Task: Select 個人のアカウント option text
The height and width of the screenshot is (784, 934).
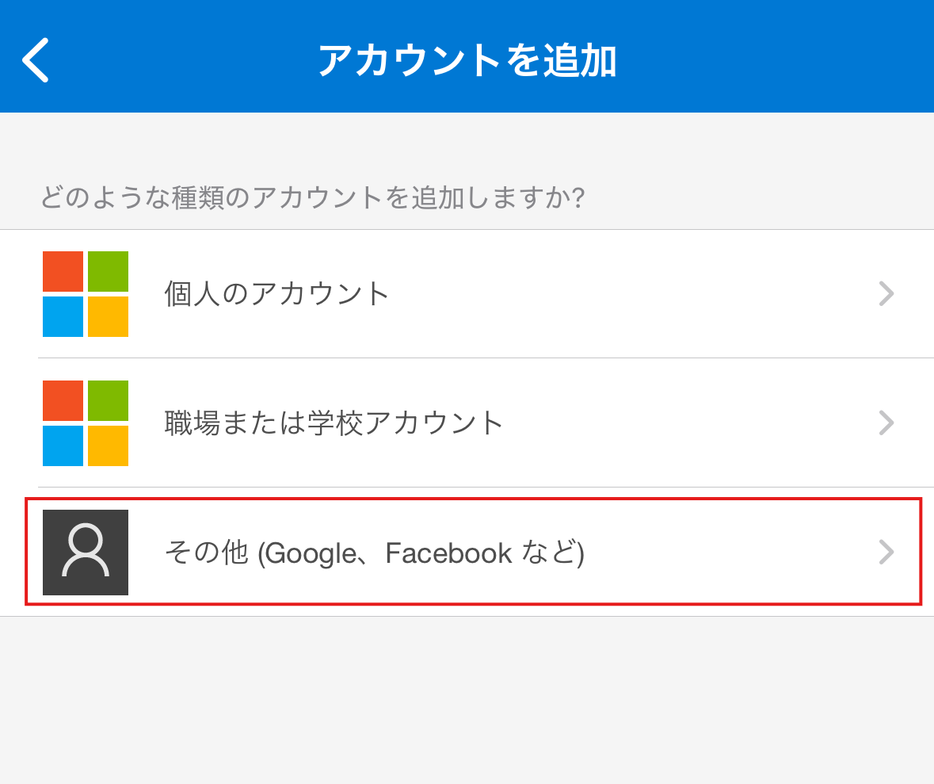Action: pos(277,293)
